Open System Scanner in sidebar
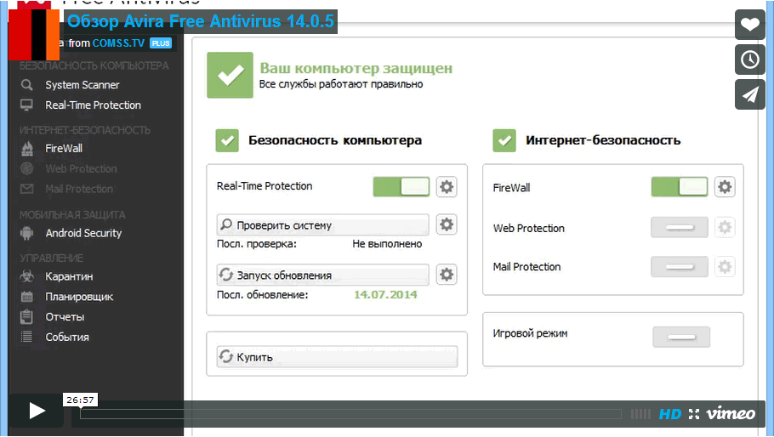This screenshot has height=437, width=774. click(x=82, y=85)
